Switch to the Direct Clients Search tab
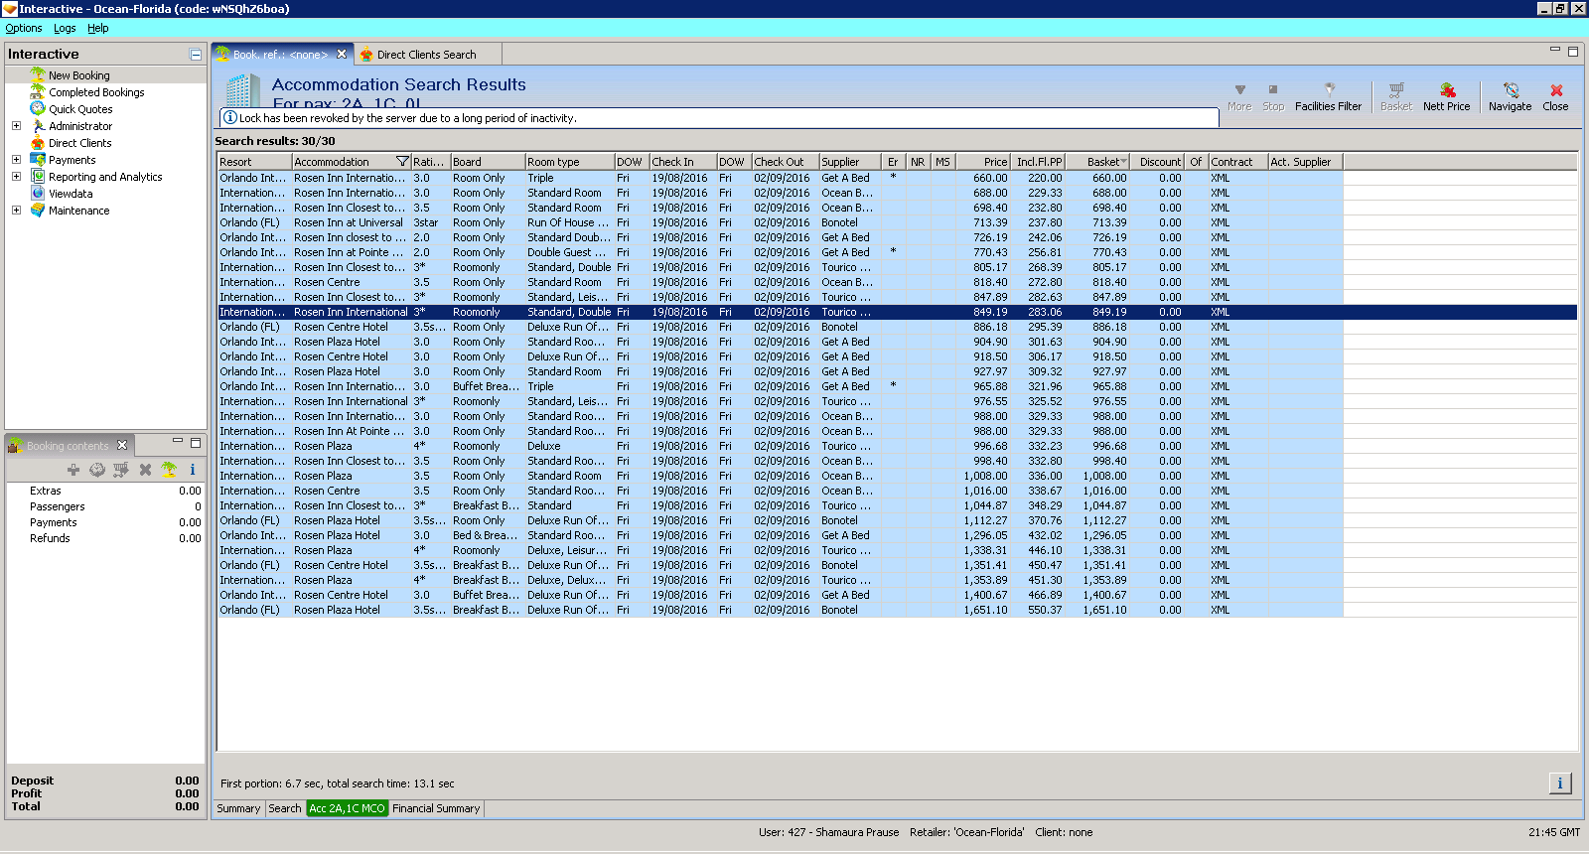This screenshot has height=854, width=1589. [426, 55]
